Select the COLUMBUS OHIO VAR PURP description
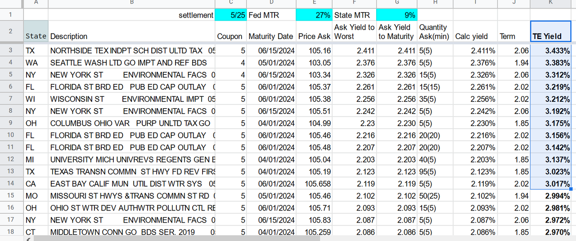This screenshot has width=576, height=241. (x=131, y=123)
